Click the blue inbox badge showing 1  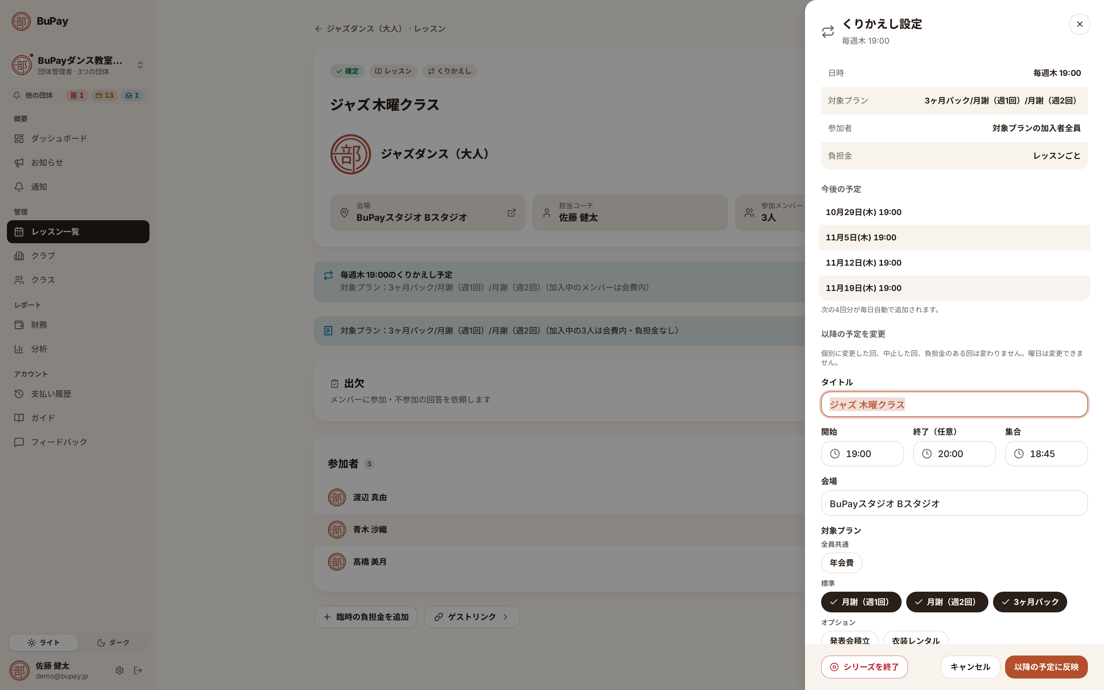(x=132, y=95)
